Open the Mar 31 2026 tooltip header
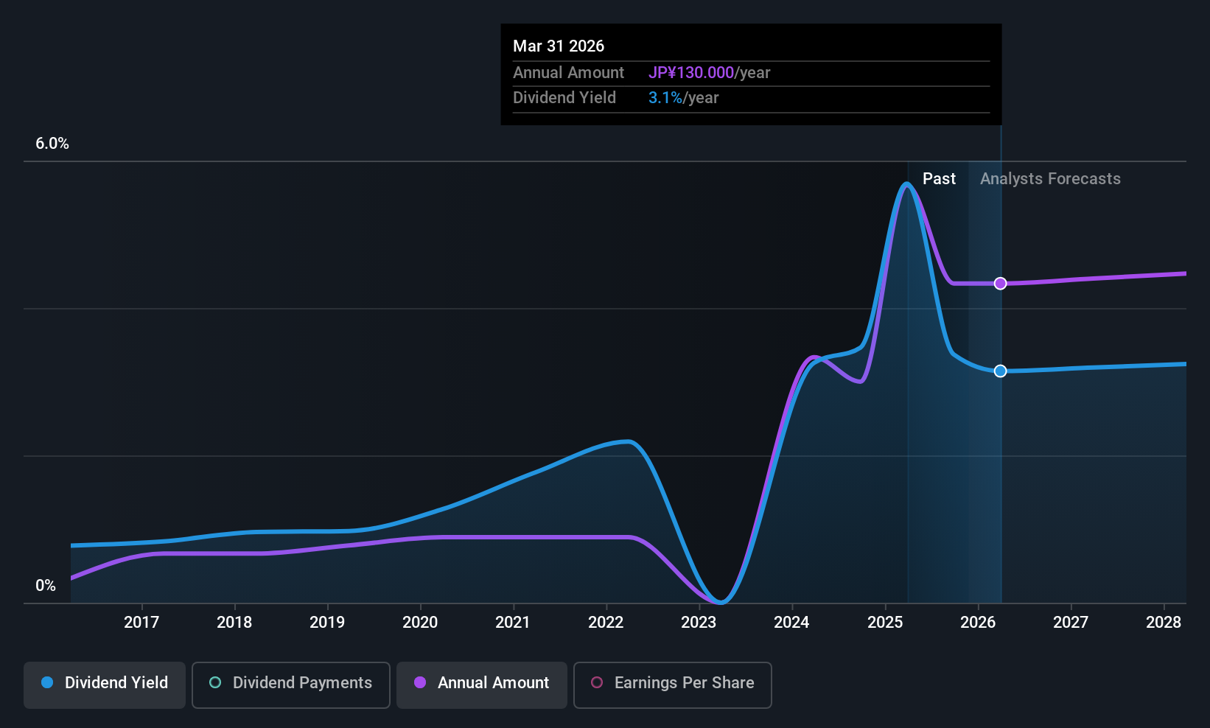The height and width of the screenshot is (728, 1210). point(559,46)
